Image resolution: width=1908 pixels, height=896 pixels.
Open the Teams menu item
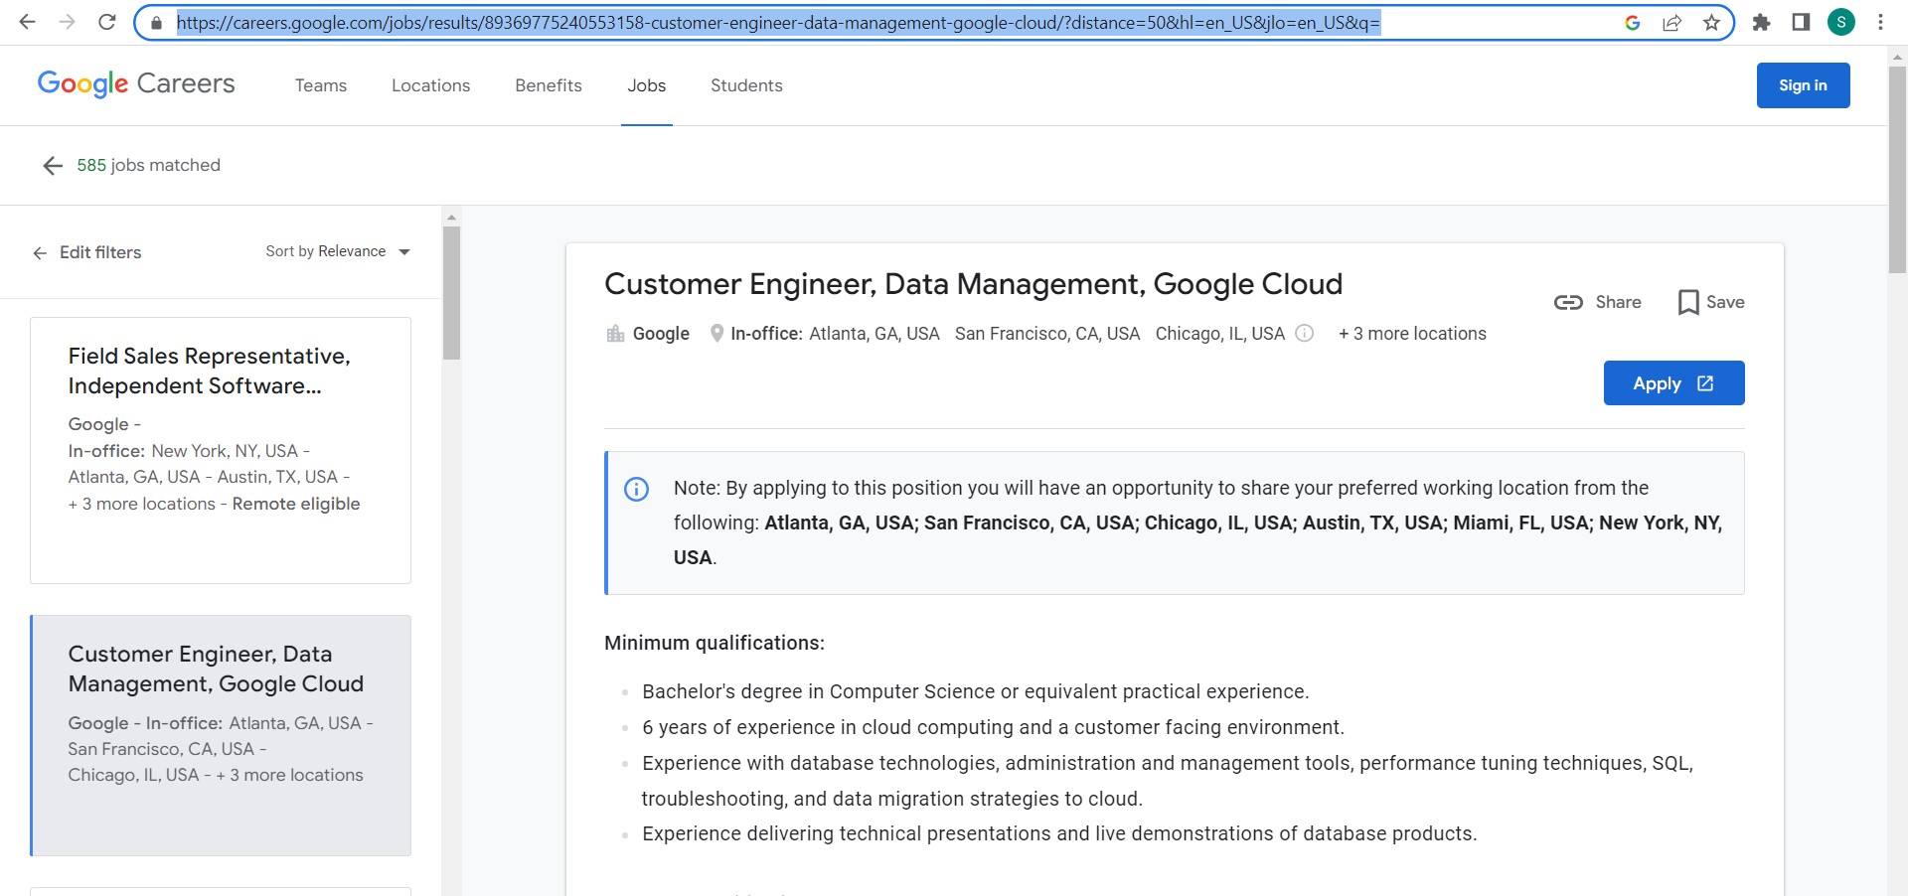tap(321, 85)
